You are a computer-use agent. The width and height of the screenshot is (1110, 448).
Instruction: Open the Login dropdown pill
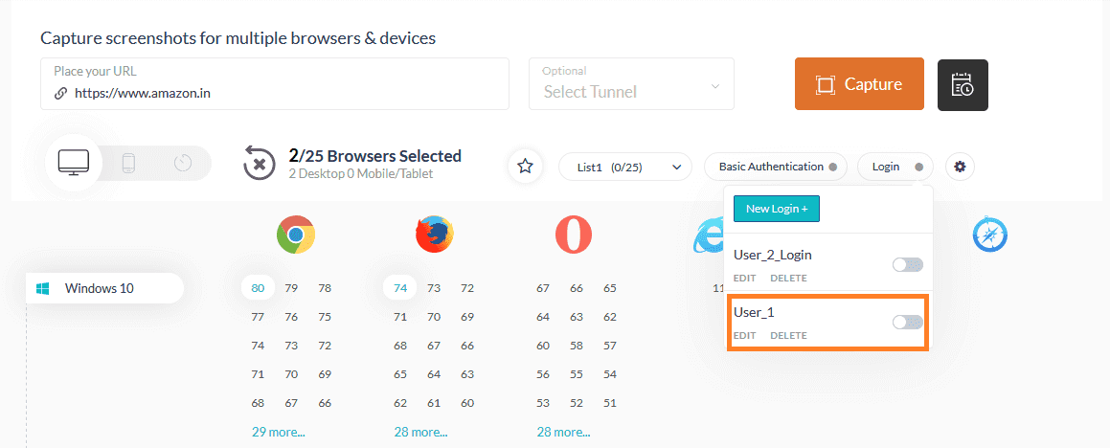pyautogui.click(x=895, y=167)
